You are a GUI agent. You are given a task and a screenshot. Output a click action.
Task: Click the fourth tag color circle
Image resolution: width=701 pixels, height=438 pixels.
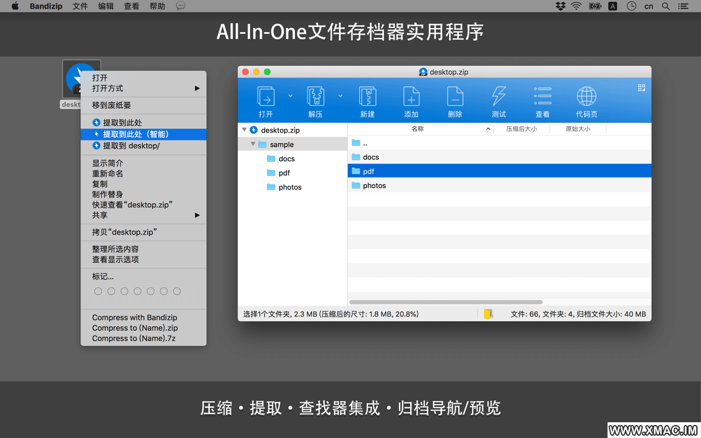[x=137, y=291]
